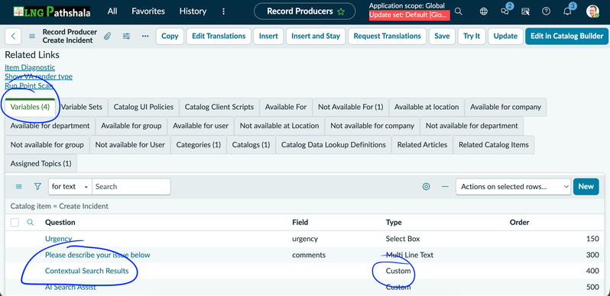Click Edit in Catalog Builder button
Screen dimensions: 610x296
point(567,36)
